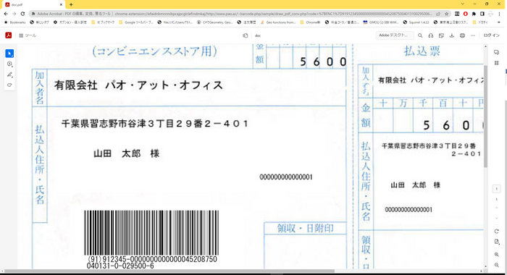Share this page from address bar
The height and width of the screenshot is (275, 507).
pos(438,14)
